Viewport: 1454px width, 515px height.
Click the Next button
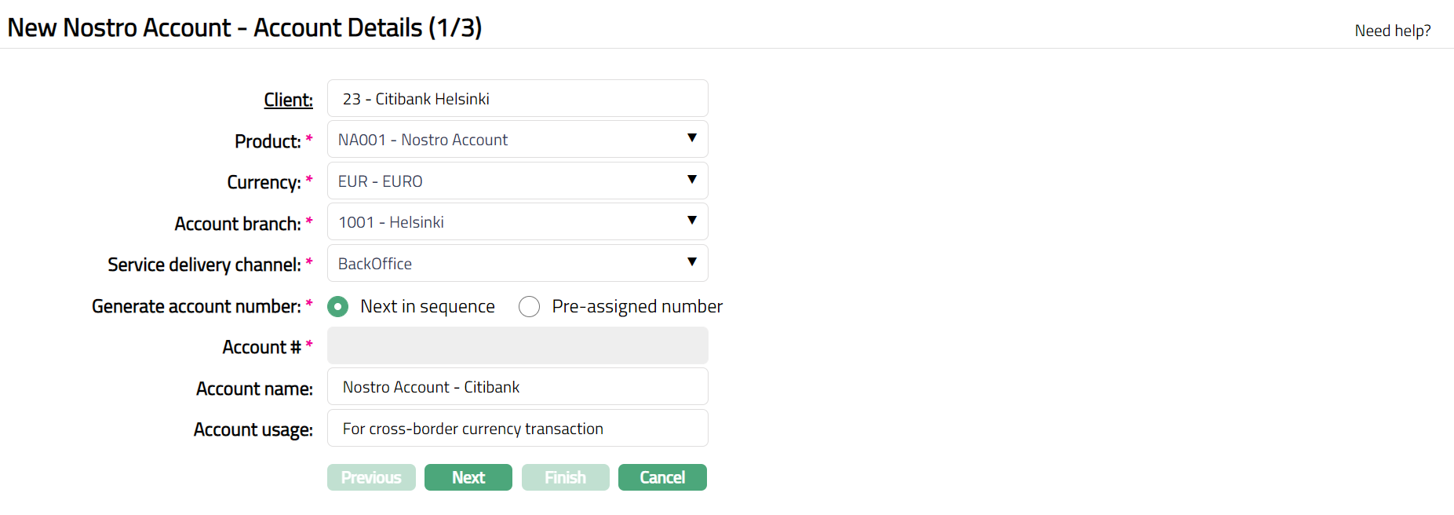coord(468,477)
